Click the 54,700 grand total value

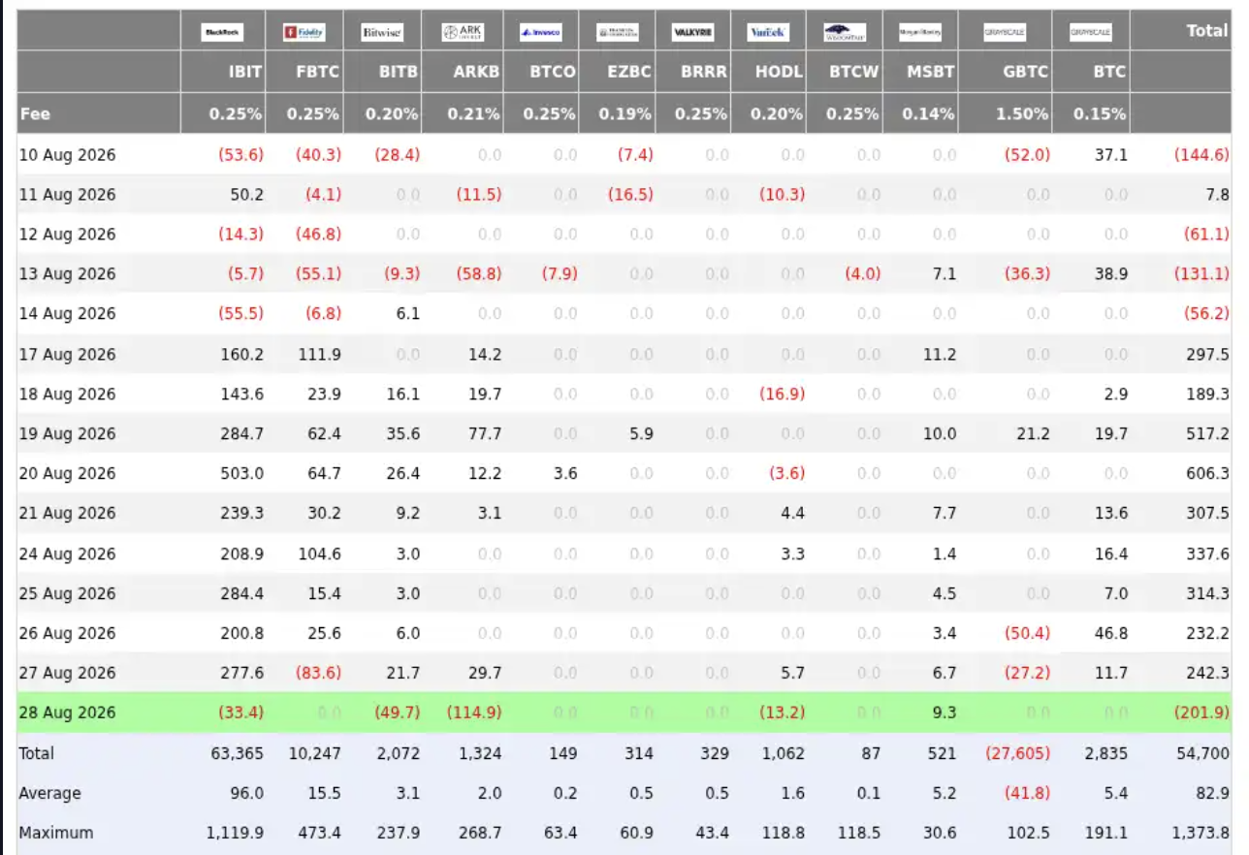point(1204,754)
